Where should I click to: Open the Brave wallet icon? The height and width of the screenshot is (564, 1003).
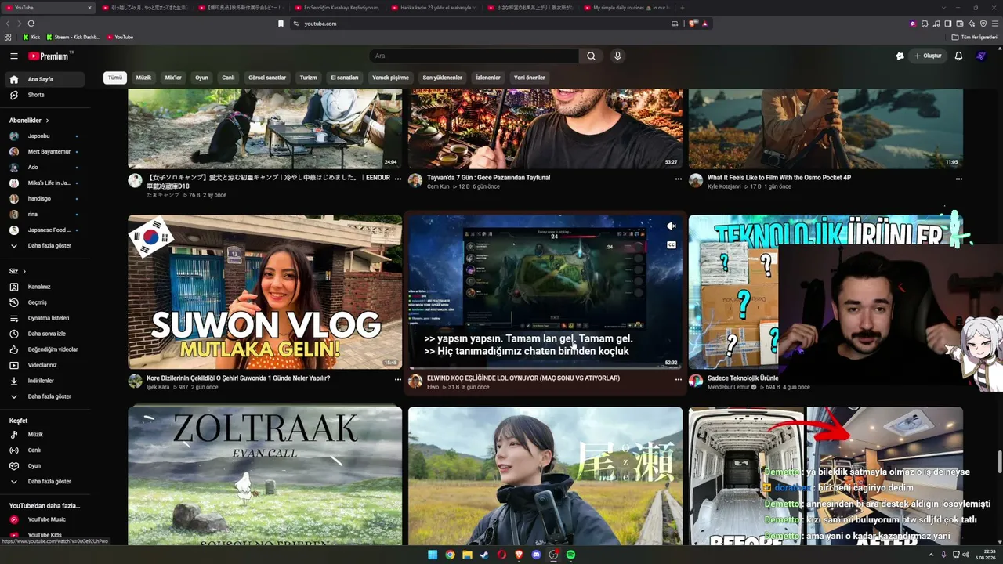[x=960, y=23]
